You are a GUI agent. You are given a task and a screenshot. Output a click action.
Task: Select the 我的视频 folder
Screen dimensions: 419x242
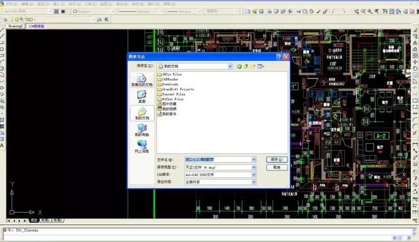click(x=167, y=109)
